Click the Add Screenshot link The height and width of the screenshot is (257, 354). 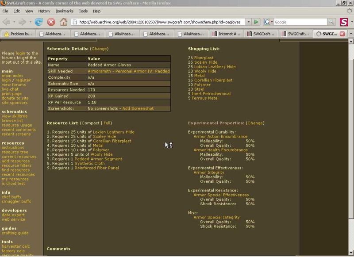tap(138, 108)
